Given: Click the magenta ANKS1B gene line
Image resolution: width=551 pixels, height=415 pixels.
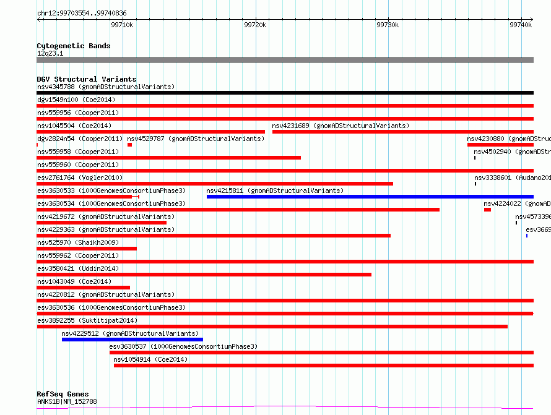Looking at the screenshot, I should [x=285, y=408].
